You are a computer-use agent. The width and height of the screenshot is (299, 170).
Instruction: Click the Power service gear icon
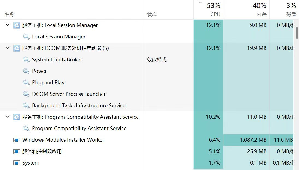tap(26, 71)
